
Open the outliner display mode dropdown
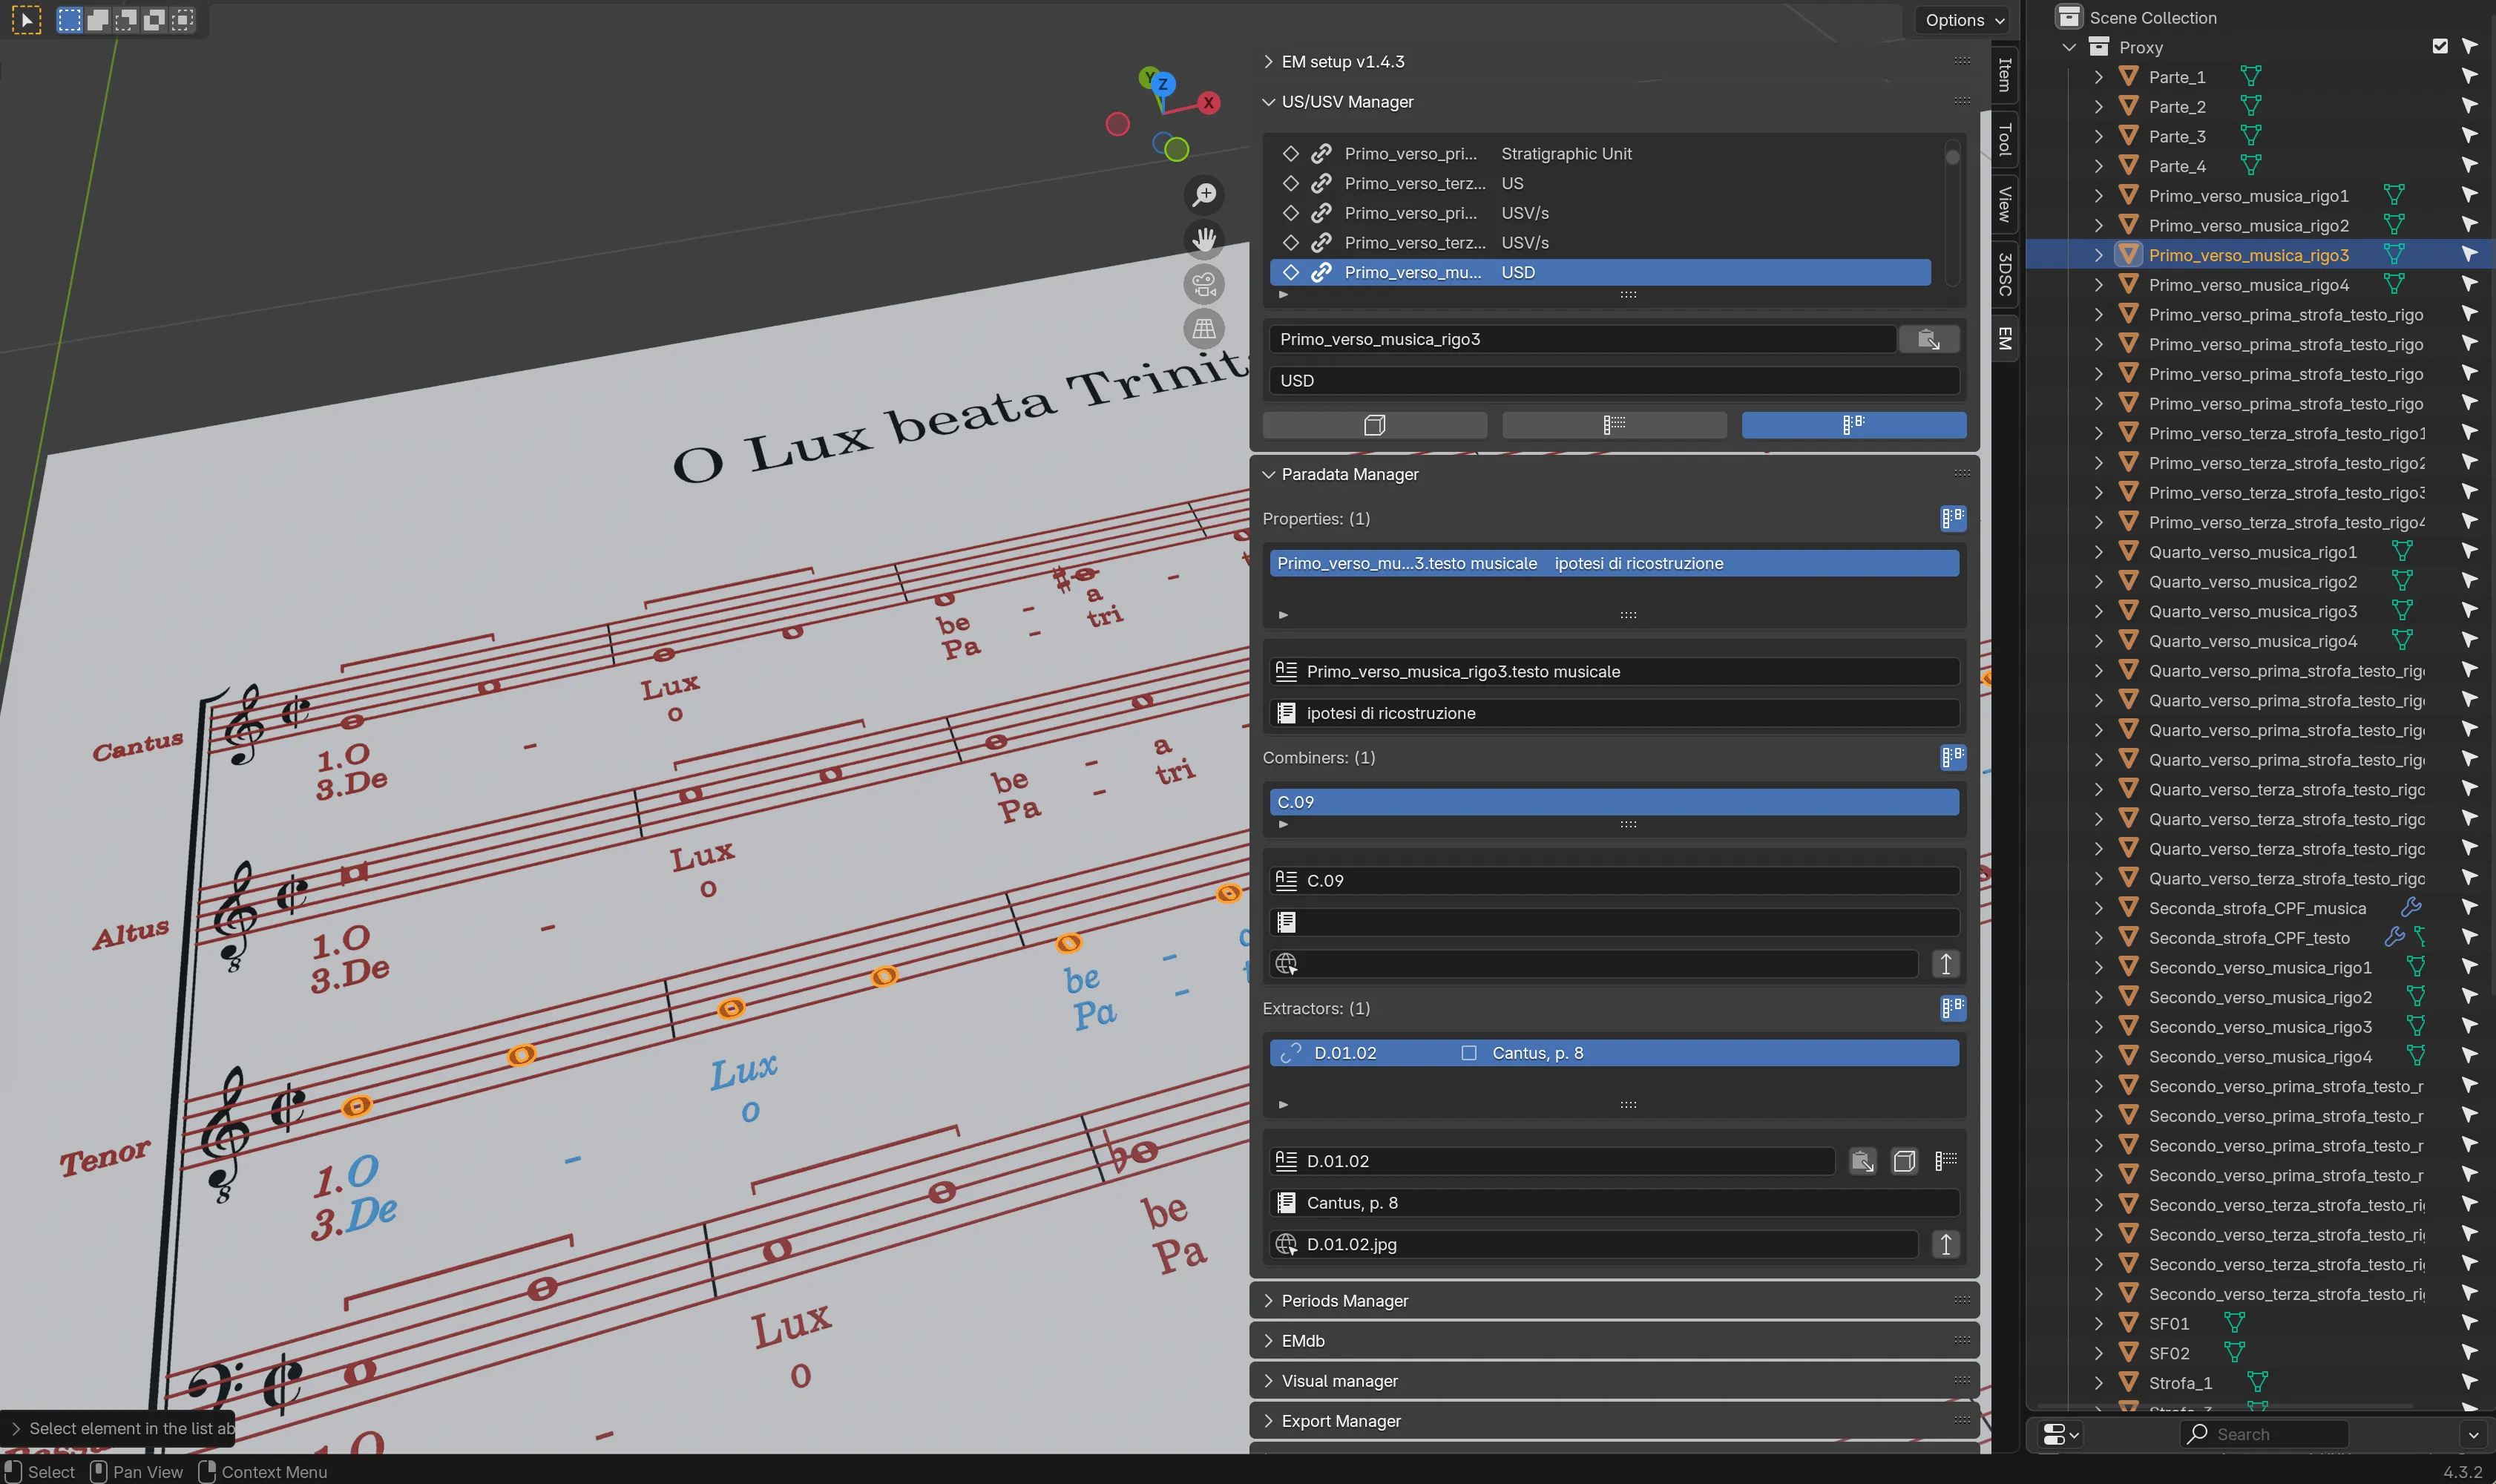[2060, 1434]
